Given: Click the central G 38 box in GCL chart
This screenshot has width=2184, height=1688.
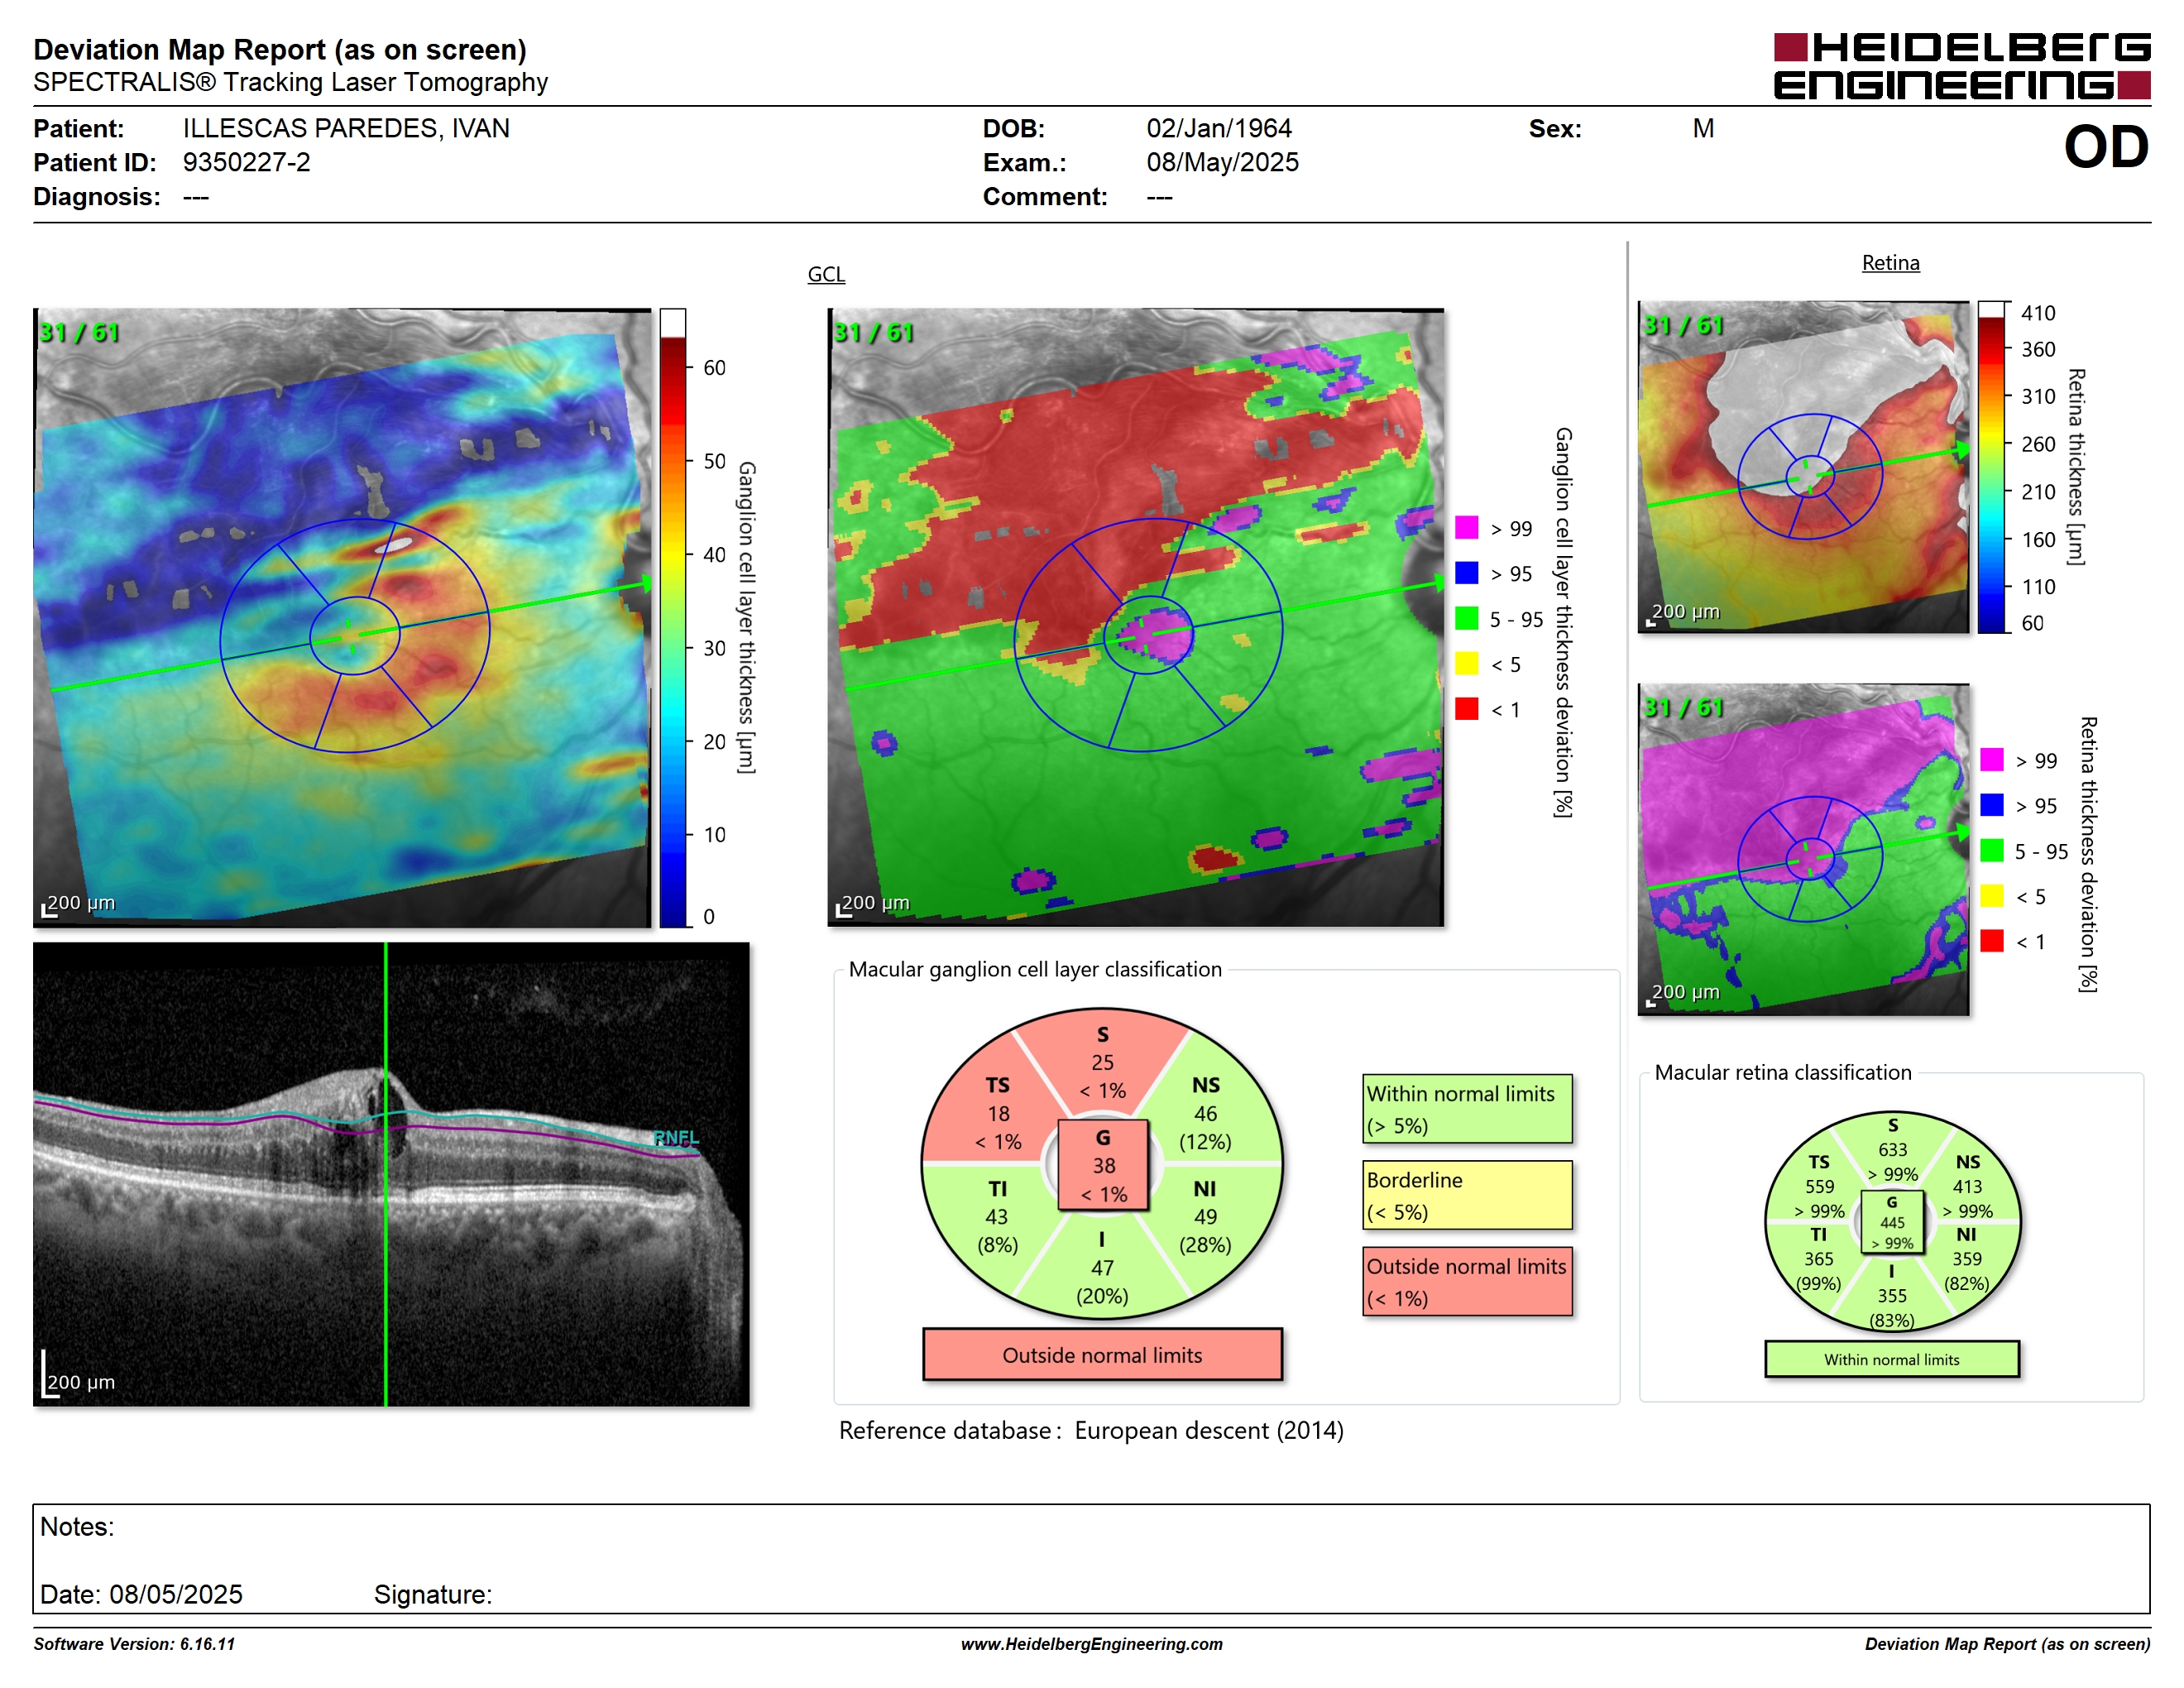Looking at the screenshot, I should click(1103, 1165).
